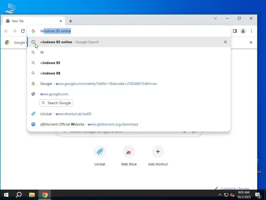Close the New Tab tab
This screenshot has width=266, height=200.
[61, 21]
